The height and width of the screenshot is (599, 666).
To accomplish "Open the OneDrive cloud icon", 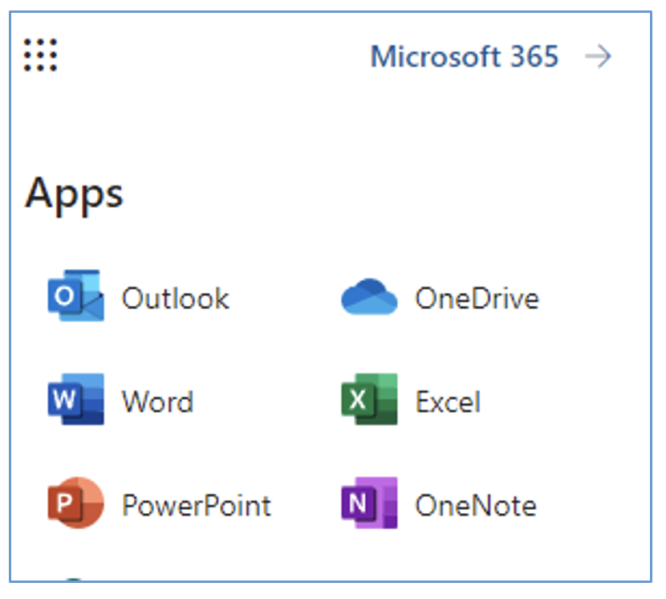I will [370, 296].
